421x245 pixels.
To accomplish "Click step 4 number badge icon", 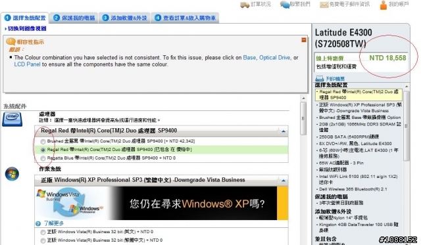I will 158,18.
